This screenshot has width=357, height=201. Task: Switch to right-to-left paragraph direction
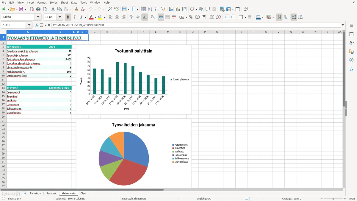pyautogui.click(x=285, y=17)
